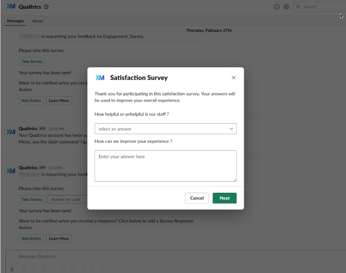Viewport: 346px width, 273px height.
Task: Click the attach file paperclip icon
Action: 12,269
